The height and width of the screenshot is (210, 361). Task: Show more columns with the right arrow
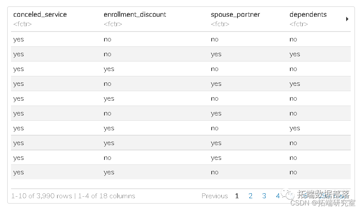[x=347, y=19]
